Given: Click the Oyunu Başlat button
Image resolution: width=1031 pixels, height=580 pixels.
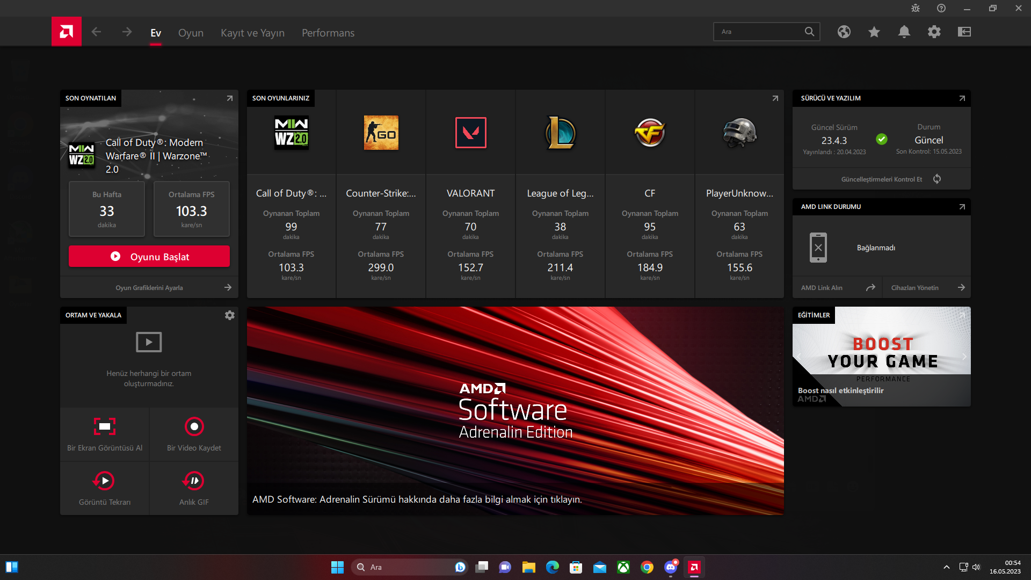Looking at the screenshot, I should point(149,256).
